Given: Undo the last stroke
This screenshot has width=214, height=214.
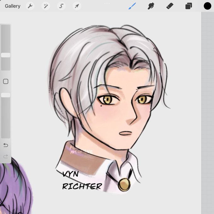Looking at the screenshot, I should [x=6, y=145].
